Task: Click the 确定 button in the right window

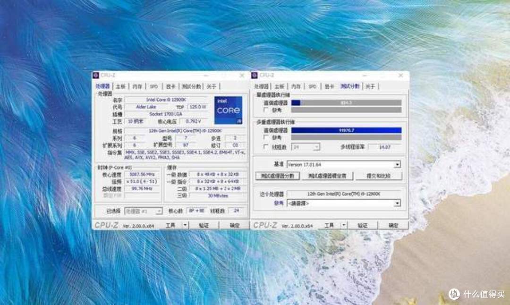Action: point(393,225)
